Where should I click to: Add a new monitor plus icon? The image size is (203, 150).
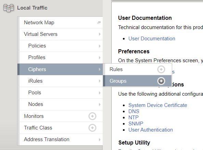click(92, 116)
